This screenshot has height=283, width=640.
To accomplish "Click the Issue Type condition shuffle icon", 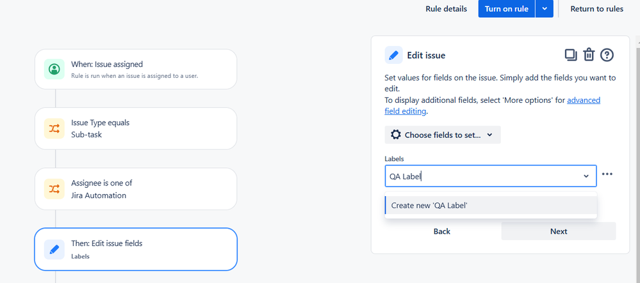I will (x=54, y=128).
